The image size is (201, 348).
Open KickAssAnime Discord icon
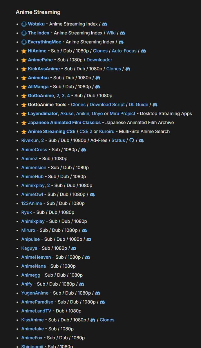(x=128, y=69)
